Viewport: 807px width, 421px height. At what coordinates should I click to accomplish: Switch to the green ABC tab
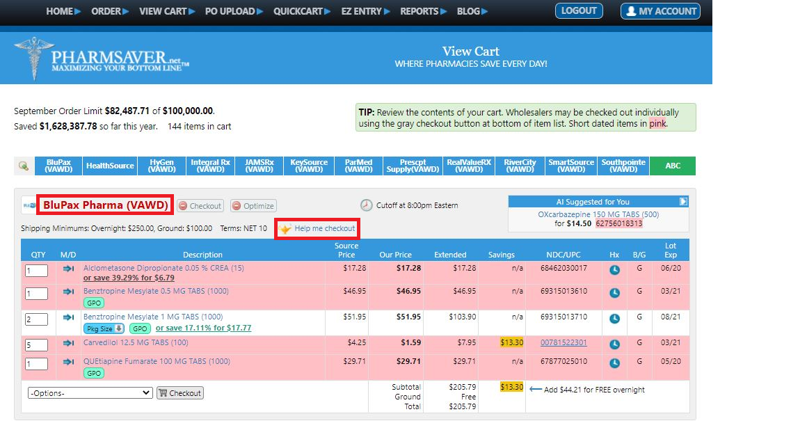(x=673, y=166)
